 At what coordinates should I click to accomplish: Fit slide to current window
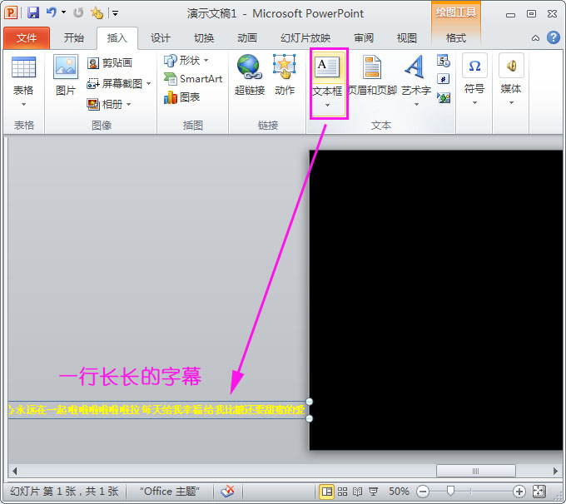coord(539,492)
